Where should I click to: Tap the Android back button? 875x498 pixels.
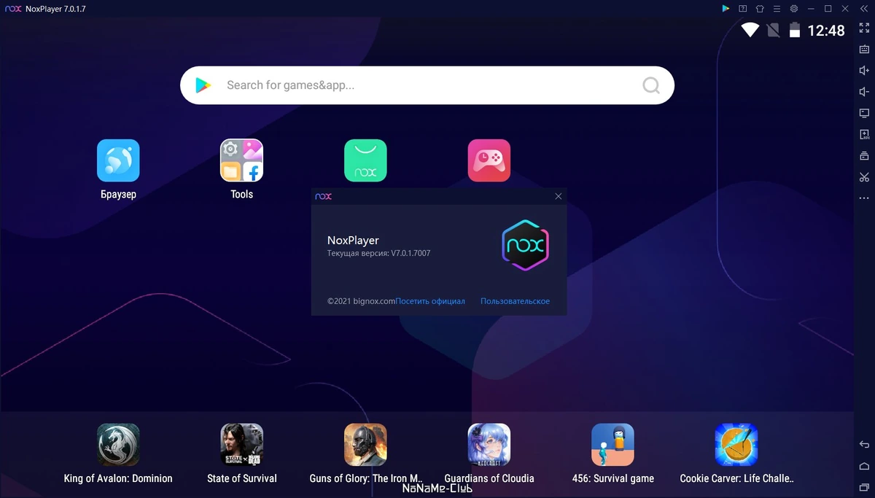click(x=864, y=445)
